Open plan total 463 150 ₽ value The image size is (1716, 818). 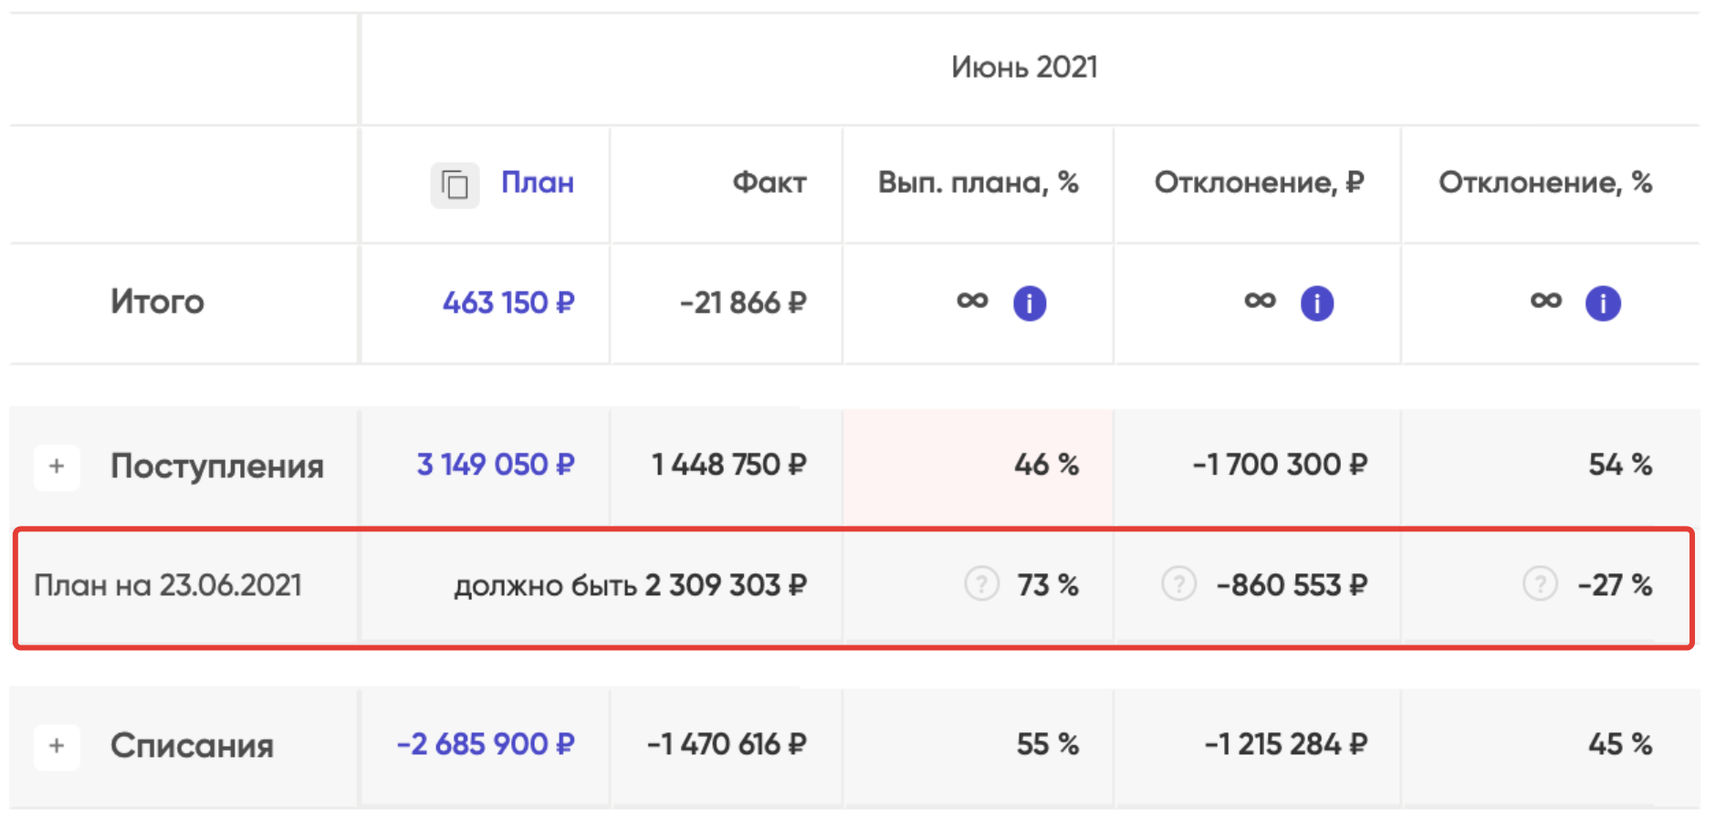(x=507, y=302)
